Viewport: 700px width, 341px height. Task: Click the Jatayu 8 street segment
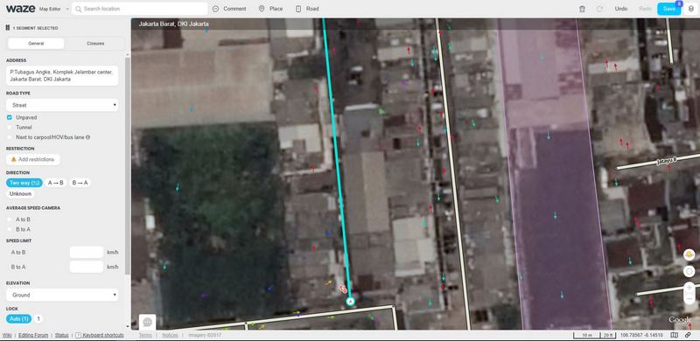click(659, 161)
